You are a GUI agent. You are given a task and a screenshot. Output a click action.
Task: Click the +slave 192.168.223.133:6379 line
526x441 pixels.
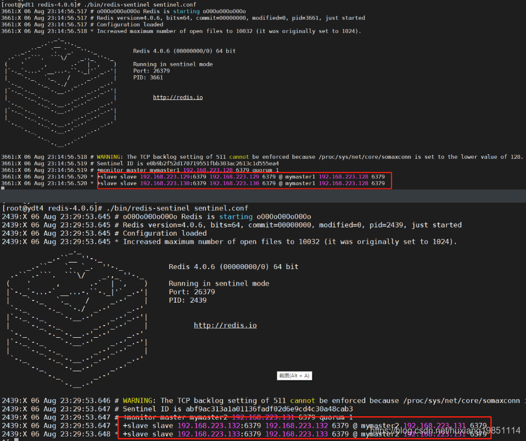244,434
